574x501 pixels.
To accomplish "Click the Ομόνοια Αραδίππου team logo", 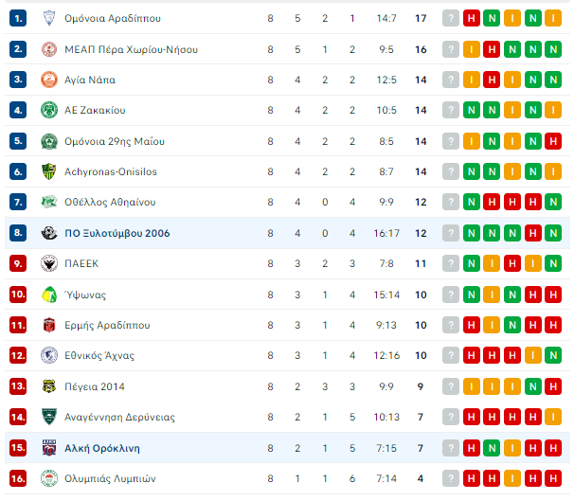I will [x=48, y=18].
